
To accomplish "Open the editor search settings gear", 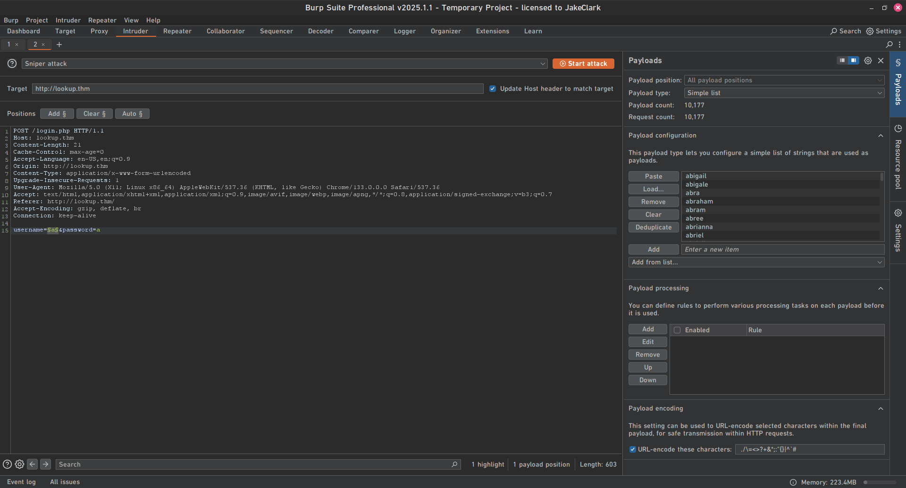I will [x=19, y=464].
